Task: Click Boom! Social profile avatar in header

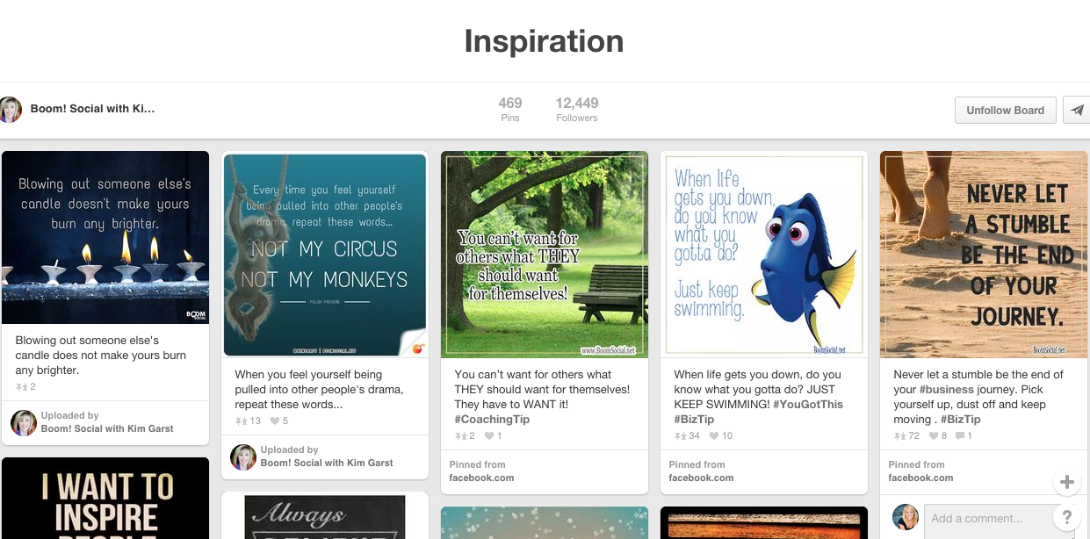Action: pyautogui.click(x=11, y=109)
